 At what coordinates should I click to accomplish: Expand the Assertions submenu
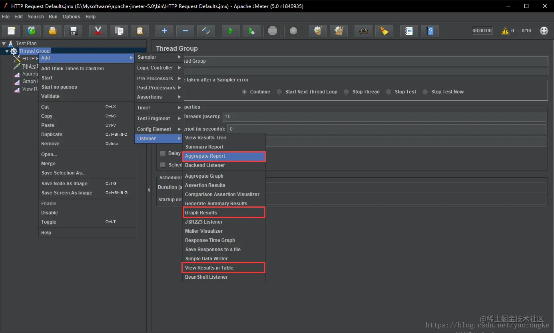pyautogui.click(x=159, y=97)
